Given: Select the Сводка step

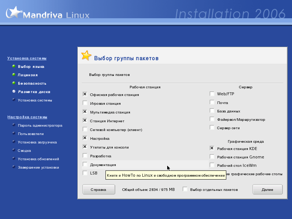Looking at the screenshot, I should tap(24, 151).
